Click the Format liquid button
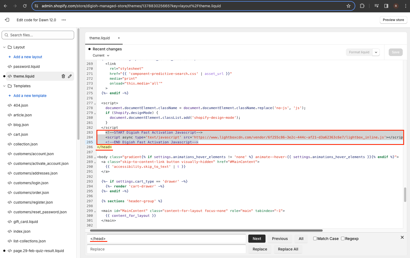 359,52
